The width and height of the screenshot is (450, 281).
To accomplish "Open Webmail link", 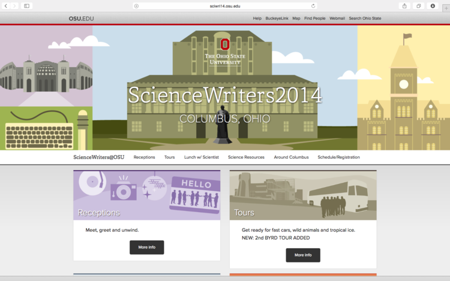I will pyautogui.click(x=337, y=19).
